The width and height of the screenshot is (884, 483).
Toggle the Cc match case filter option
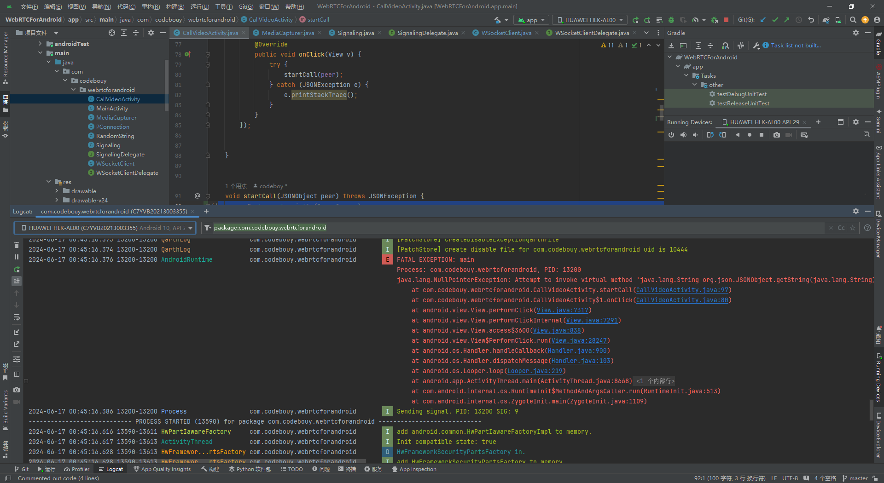click(841, 228)
